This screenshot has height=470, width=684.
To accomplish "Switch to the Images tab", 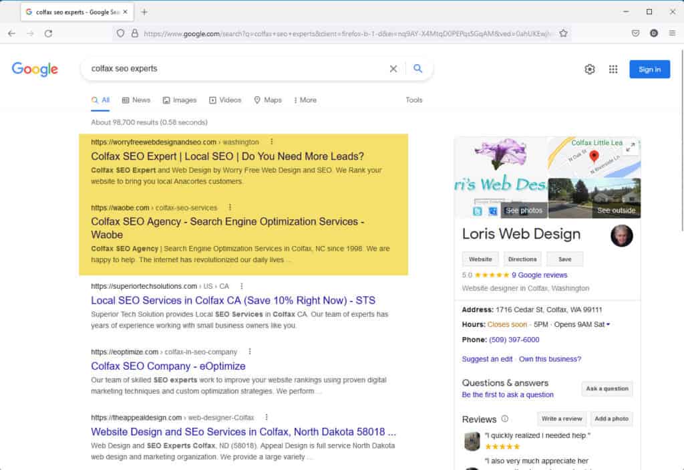I will pos(179,100).
